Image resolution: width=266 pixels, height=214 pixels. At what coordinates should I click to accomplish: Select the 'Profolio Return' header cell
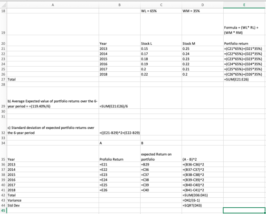[120, 154]
